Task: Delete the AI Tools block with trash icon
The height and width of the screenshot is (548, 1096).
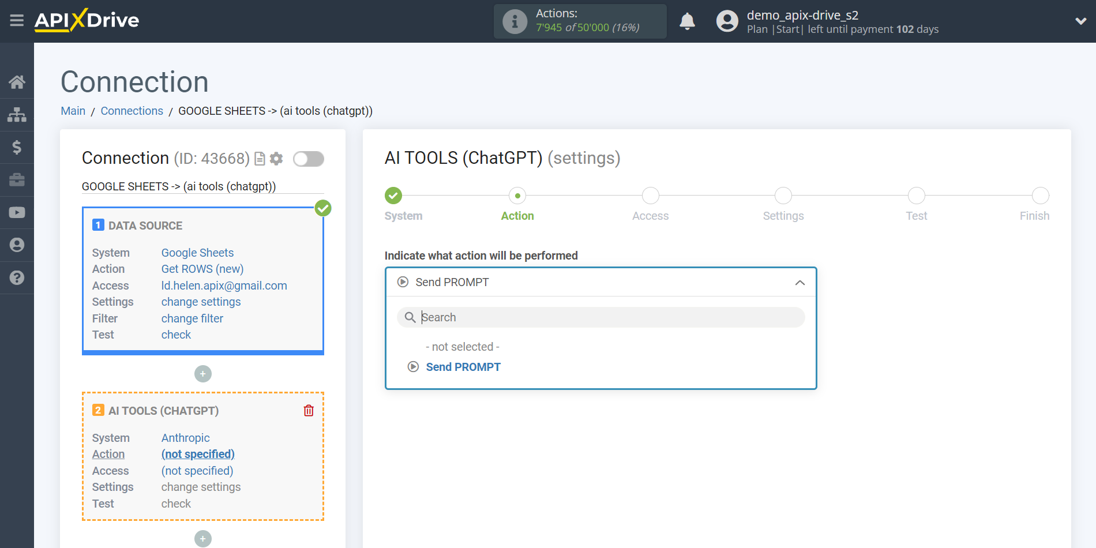Action: pos(309,411)
